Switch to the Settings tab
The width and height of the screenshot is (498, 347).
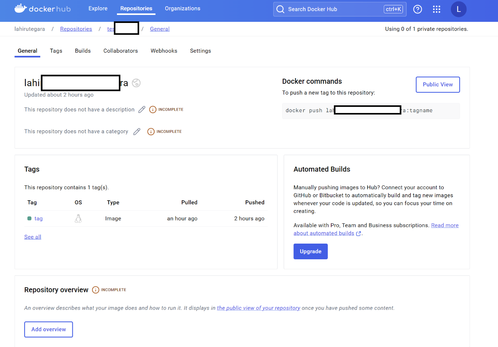click(201, 51)
